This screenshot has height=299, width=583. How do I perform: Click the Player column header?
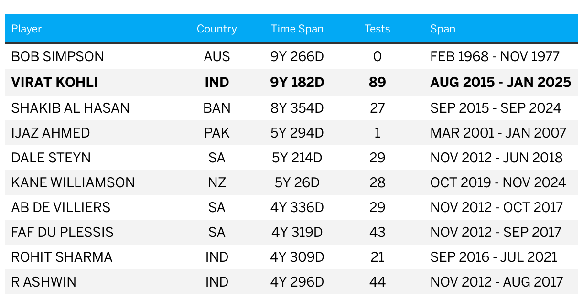[x=27, y=29]
